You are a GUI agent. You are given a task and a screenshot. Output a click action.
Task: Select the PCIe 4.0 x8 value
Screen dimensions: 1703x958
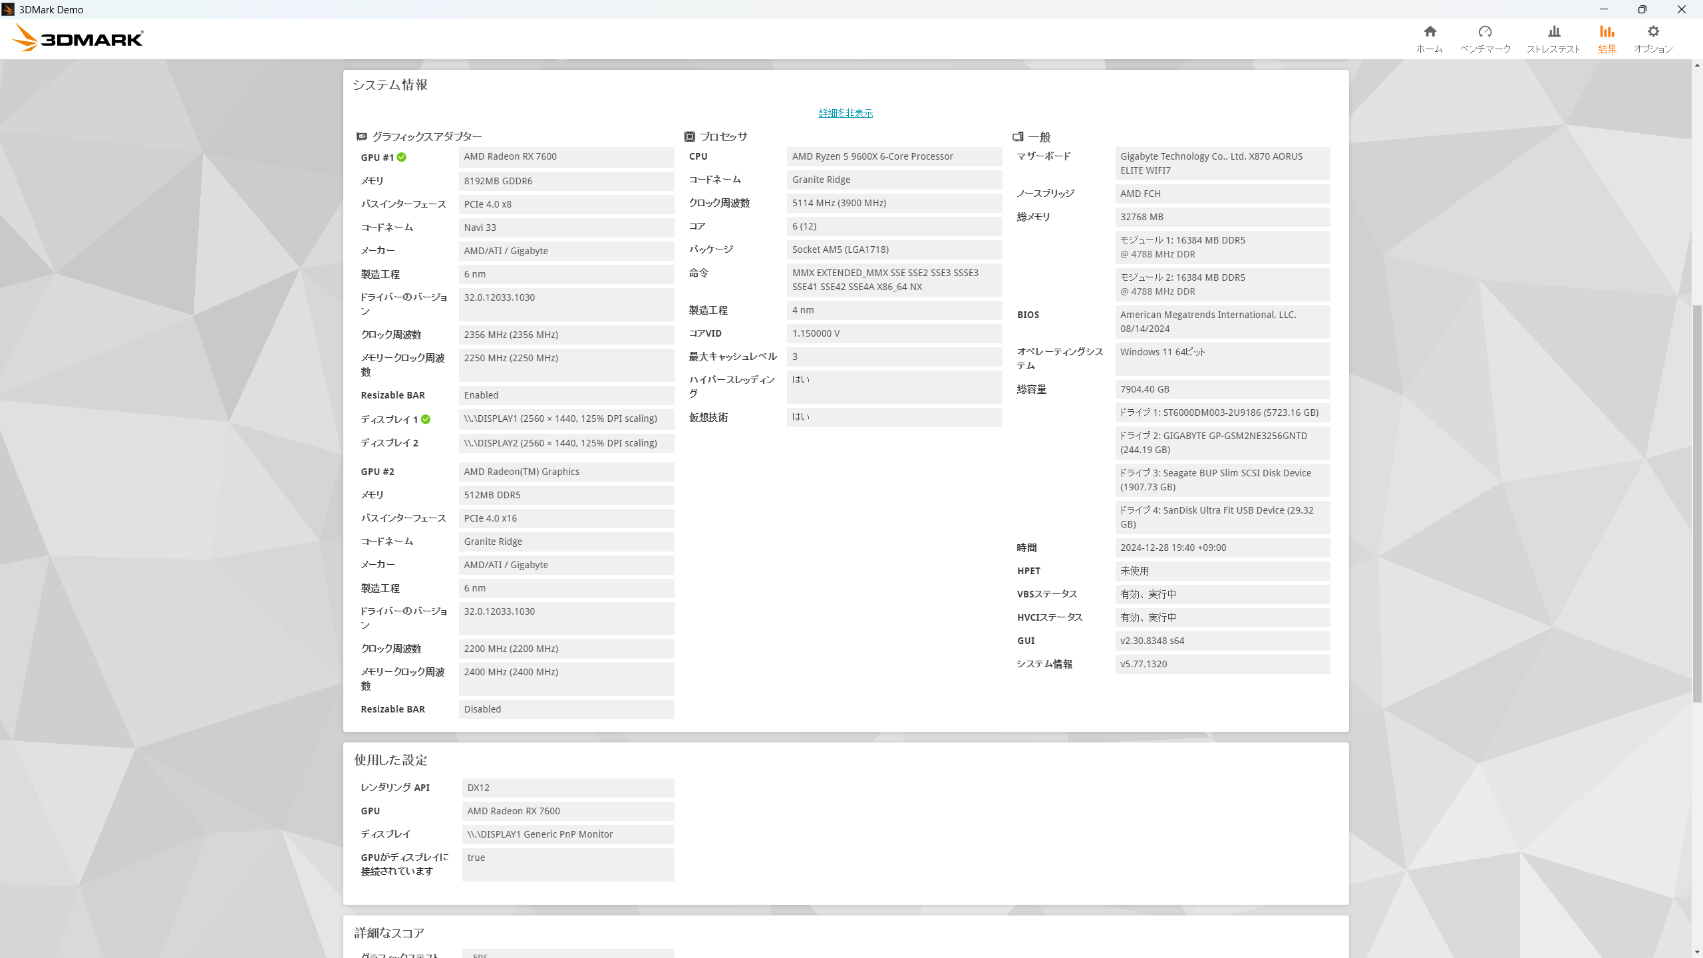click(x=566, y=204)
